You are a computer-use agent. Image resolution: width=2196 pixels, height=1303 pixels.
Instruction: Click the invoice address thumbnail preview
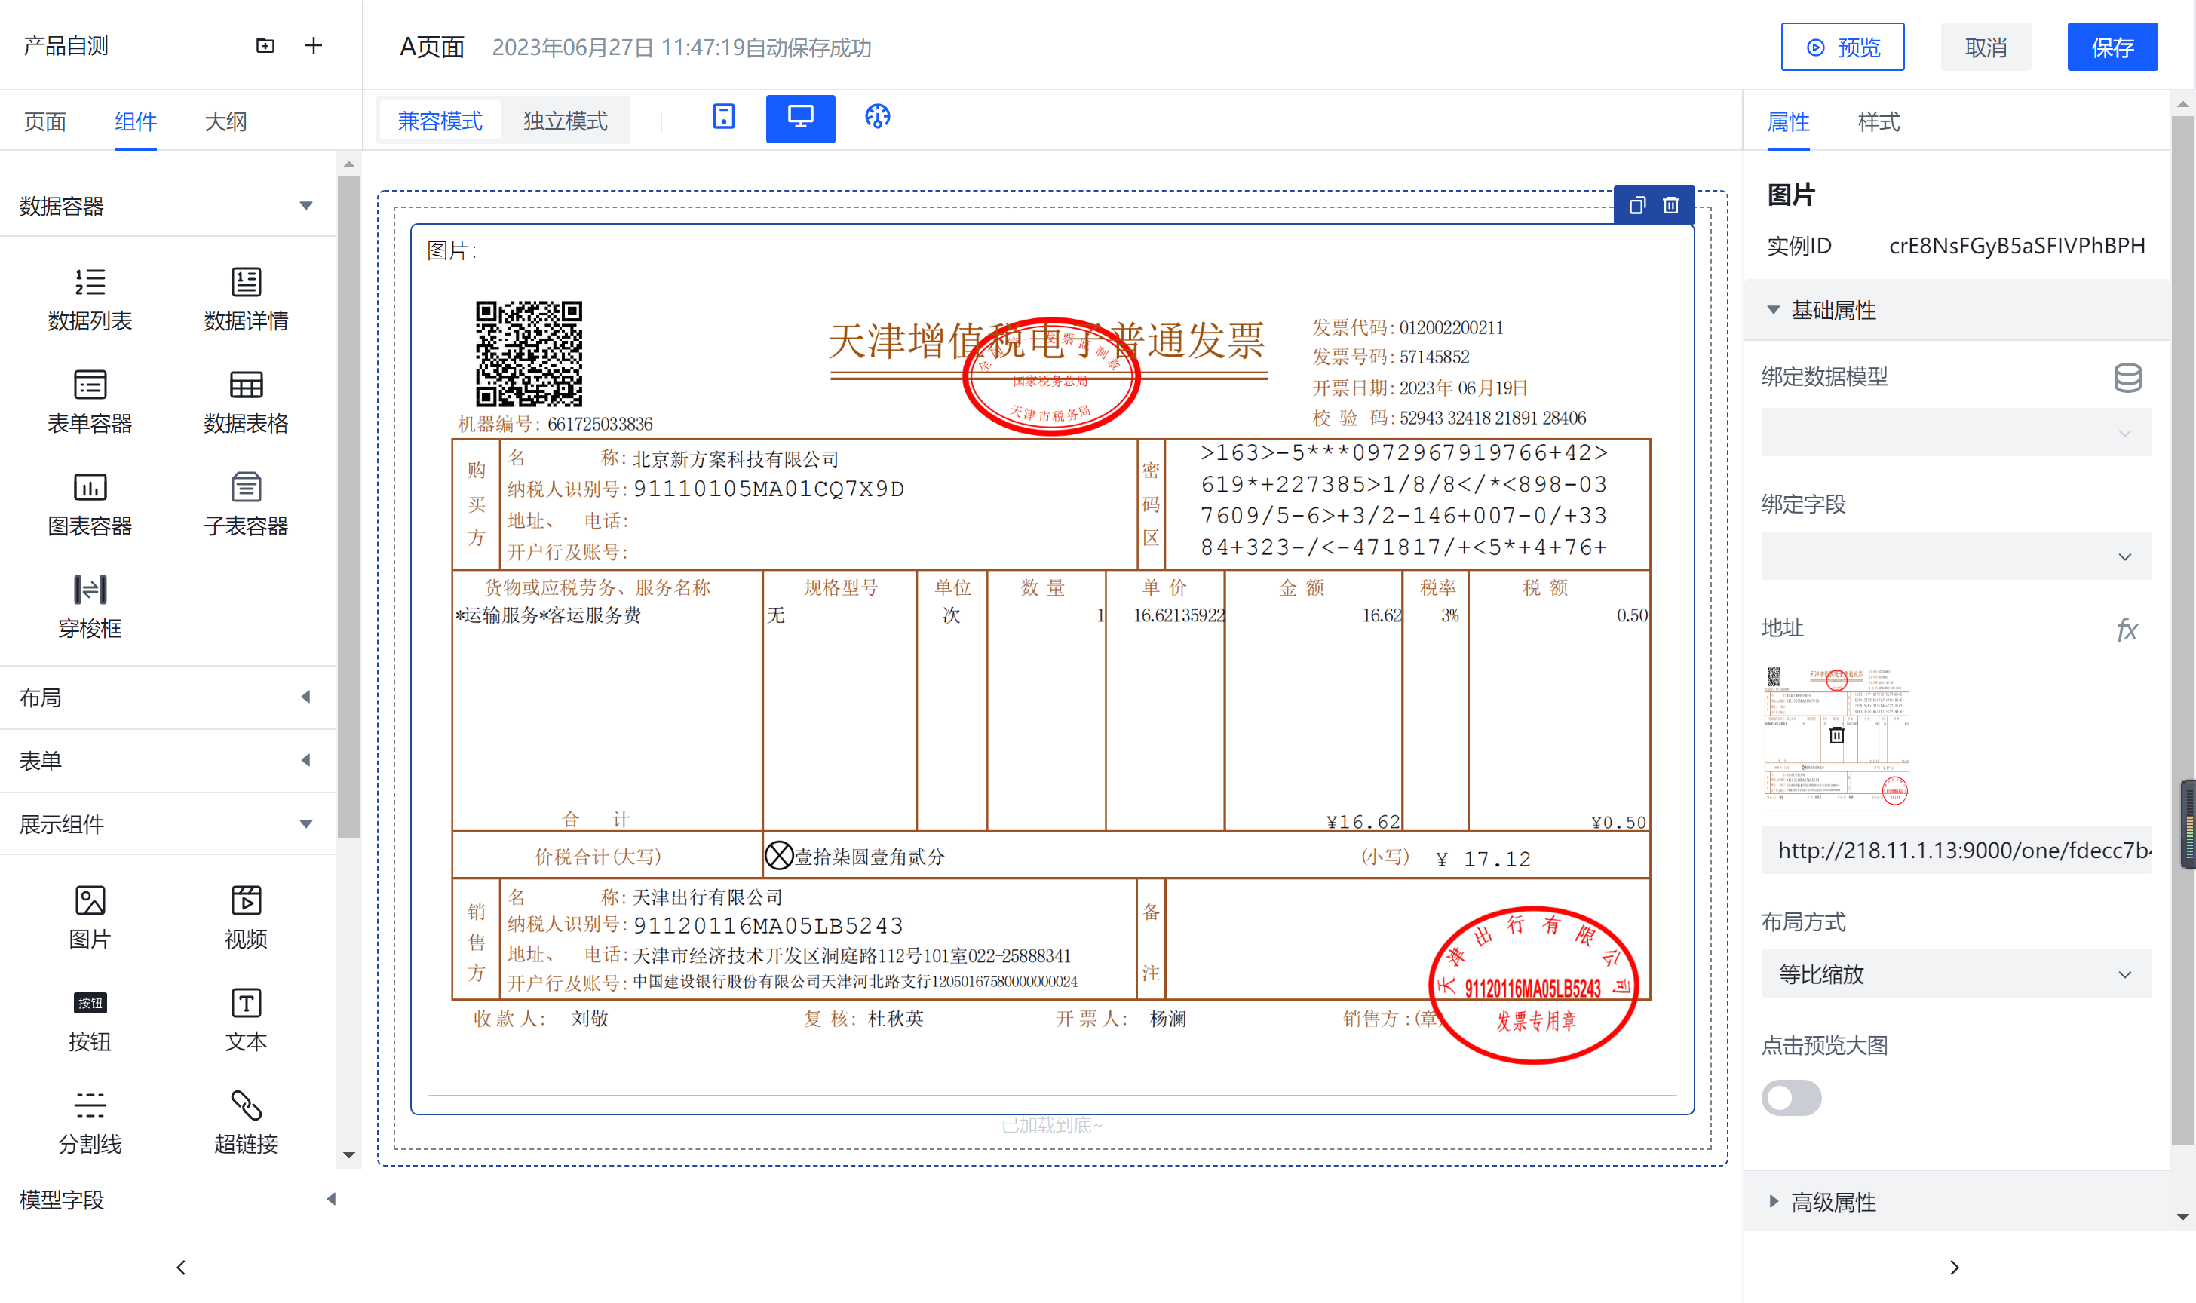[1837, 736]
